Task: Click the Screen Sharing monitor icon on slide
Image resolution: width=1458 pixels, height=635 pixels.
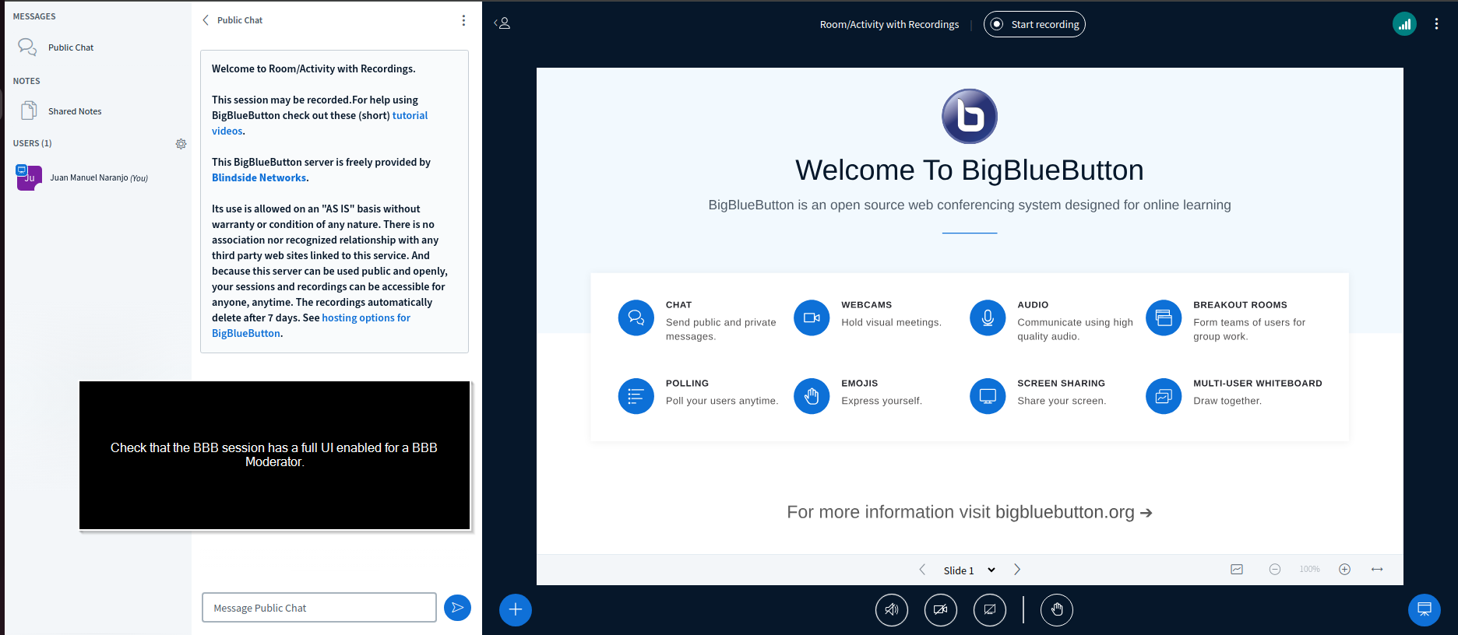Action: point(988,397)
